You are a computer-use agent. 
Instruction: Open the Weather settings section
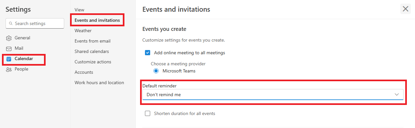click(x=83, y=31)
